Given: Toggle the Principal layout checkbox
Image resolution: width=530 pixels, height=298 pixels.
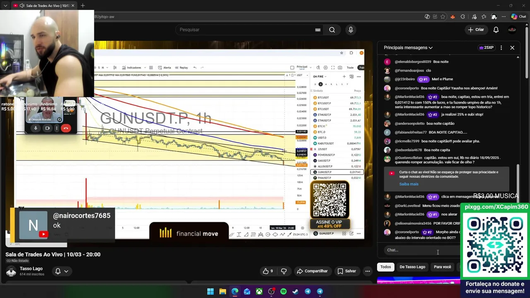Looking at the screenshot, I should coord(292,67).
